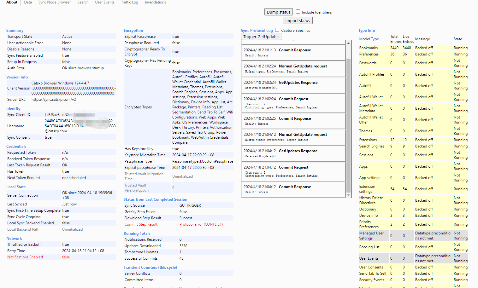This screenshot has width=478, height=288.
Task: Expand the 21:02:24 Normal GetUpdate request entry
Action: point(303,66)
